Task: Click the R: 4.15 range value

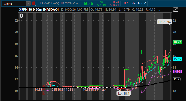Action: point(151,9)
